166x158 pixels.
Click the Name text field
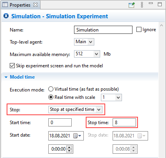[103, 30]
